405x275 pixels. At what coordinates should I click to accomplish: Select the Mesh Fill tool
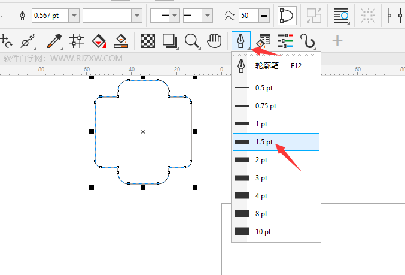[x=77, y=41]
